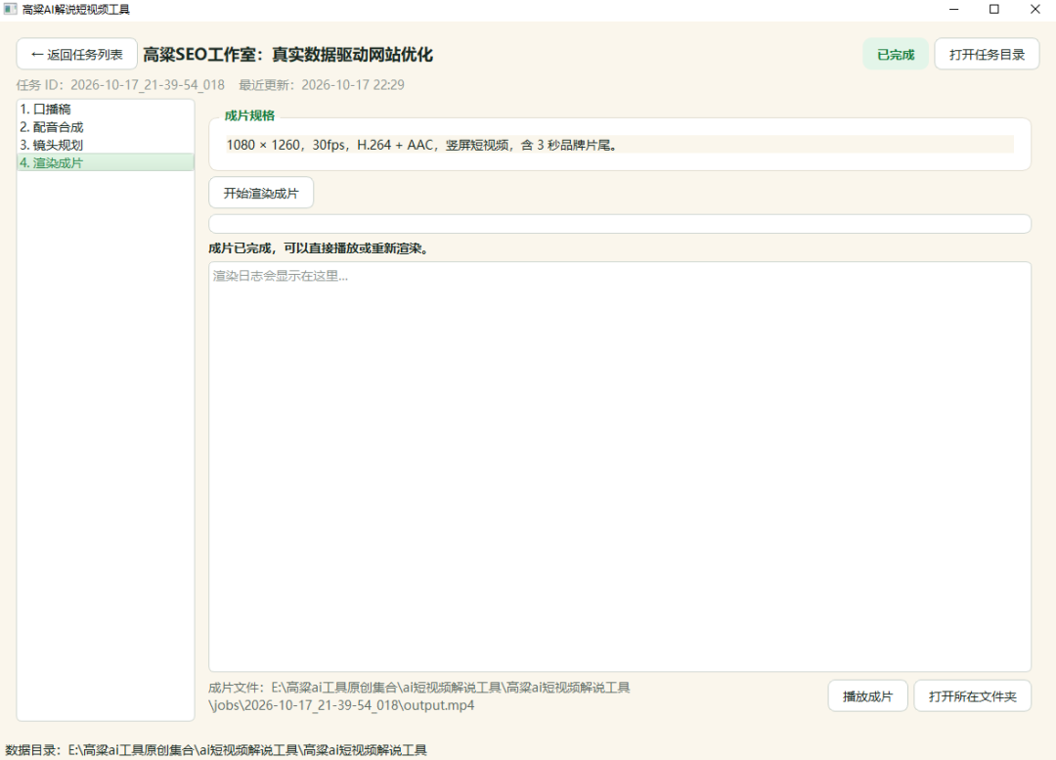Open containing folder with 打开所在文件夹
1056x760 pixels.
973,696
